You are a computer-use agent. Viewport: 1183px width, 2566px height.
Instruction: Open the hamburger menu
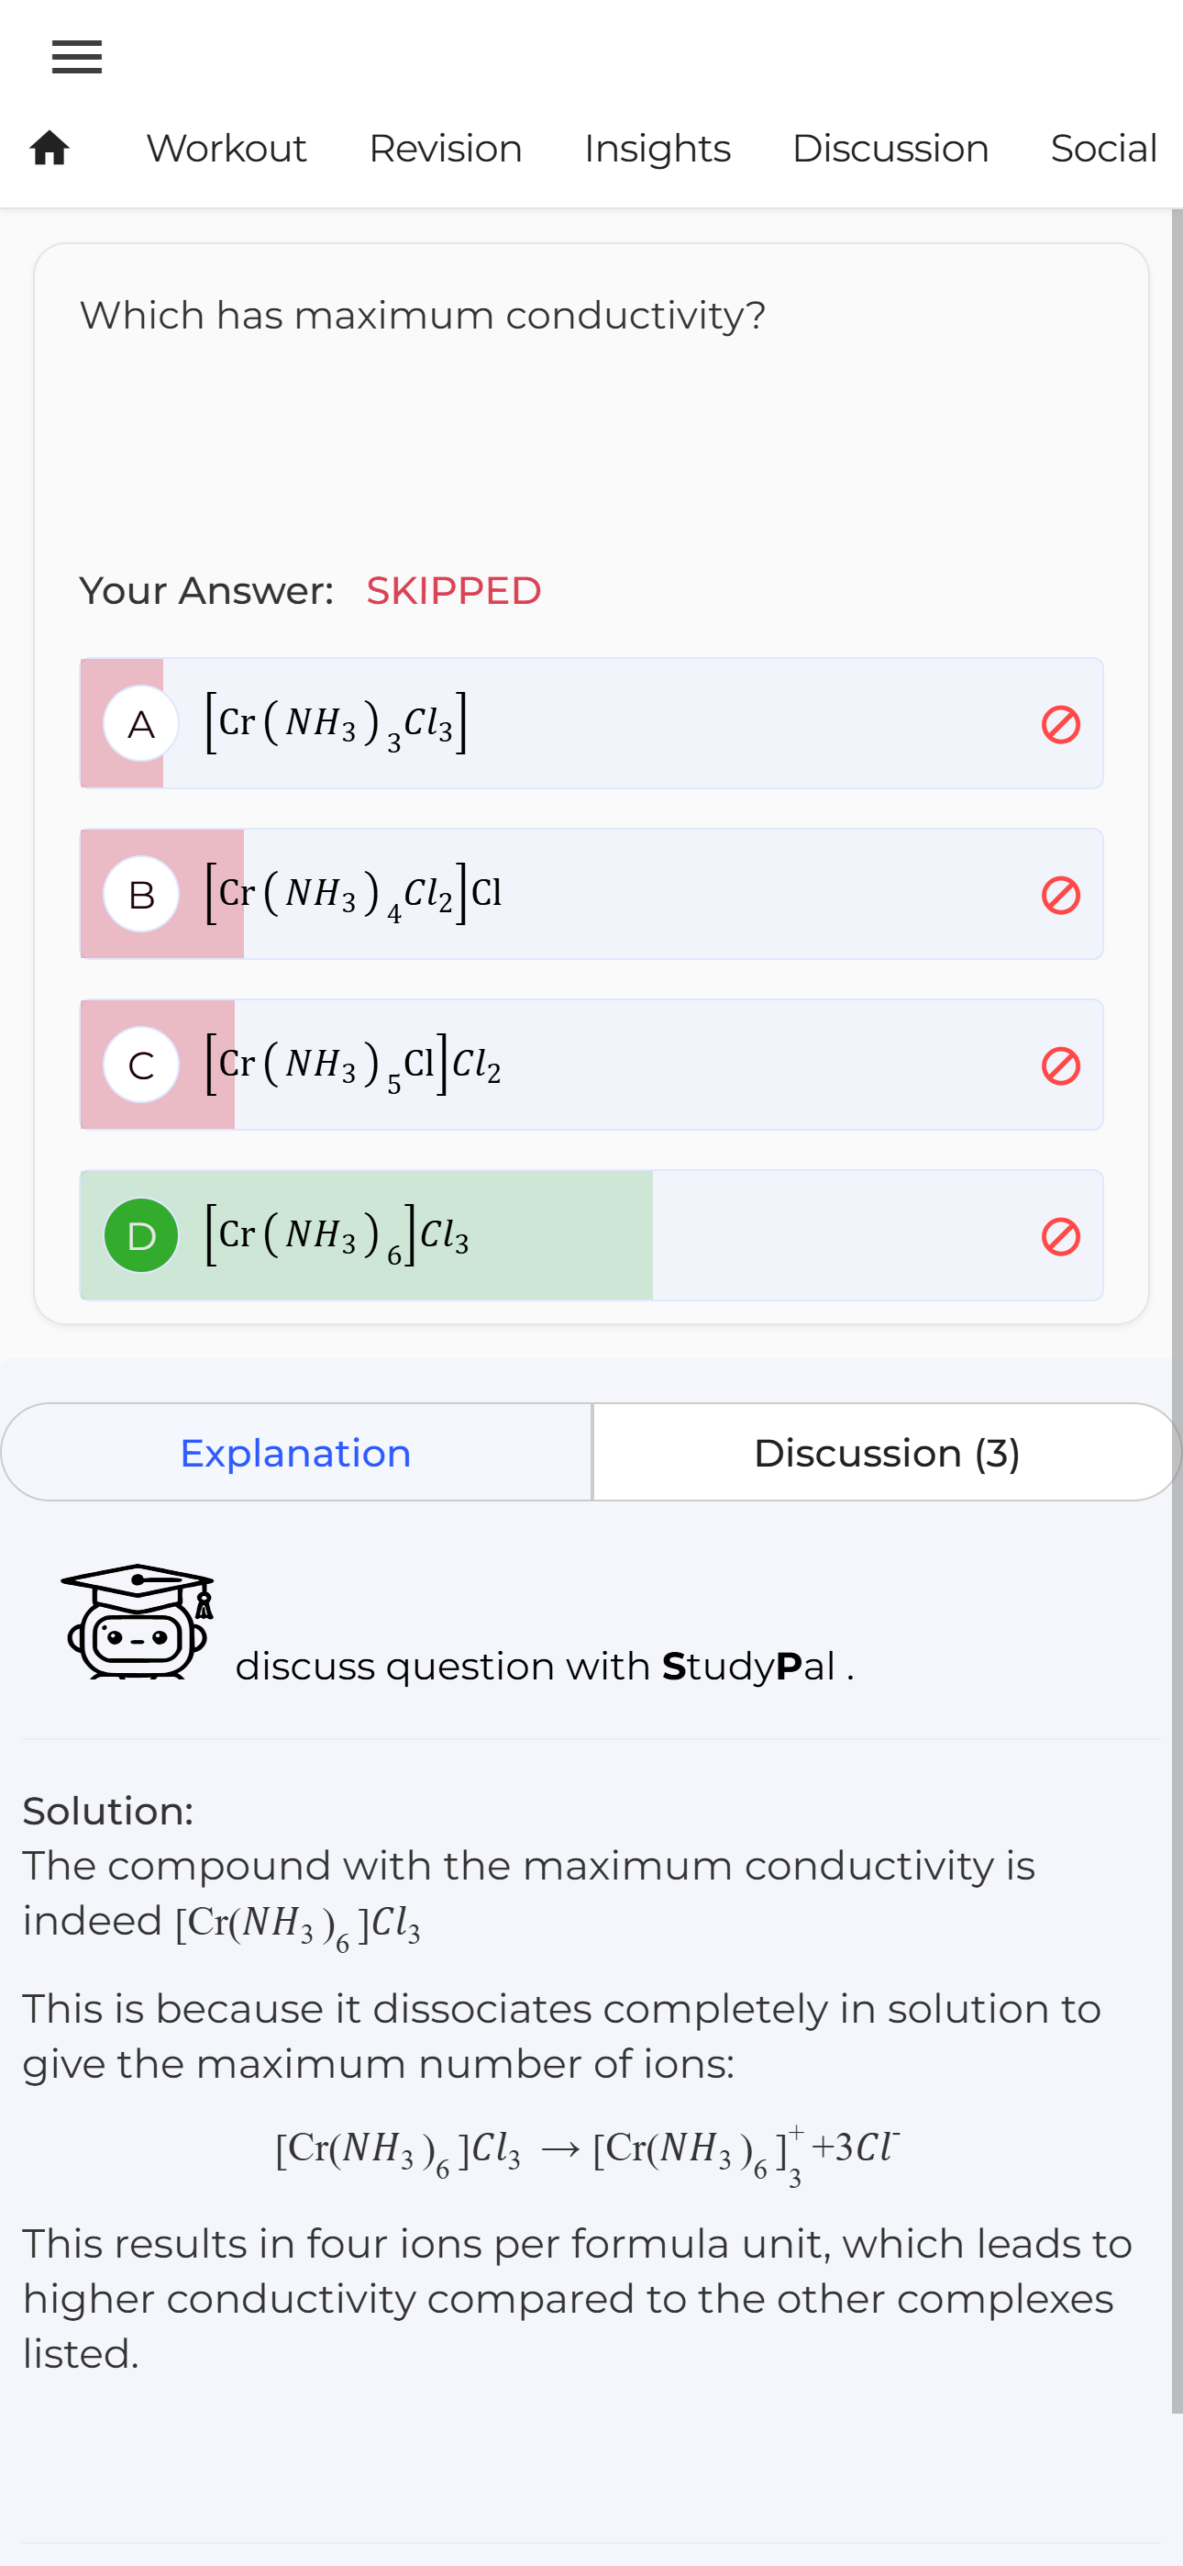[x=77, y=57]
